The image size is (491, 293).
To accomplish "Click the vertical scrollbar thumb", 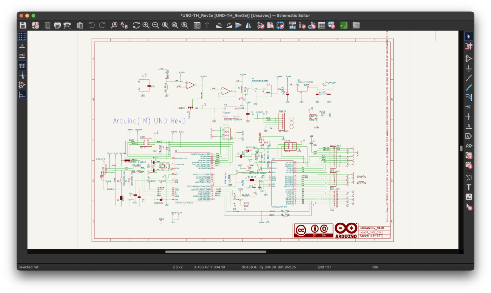I will click(x=461, y=148).
